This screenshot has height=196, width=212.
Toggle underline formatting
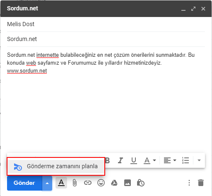[x=134, y=160]
